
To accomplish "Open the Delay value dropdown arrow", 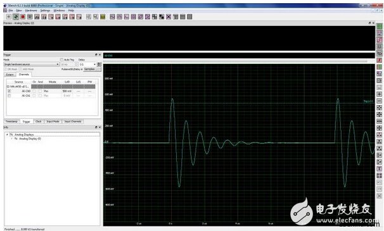I will (x=95, y=64).
